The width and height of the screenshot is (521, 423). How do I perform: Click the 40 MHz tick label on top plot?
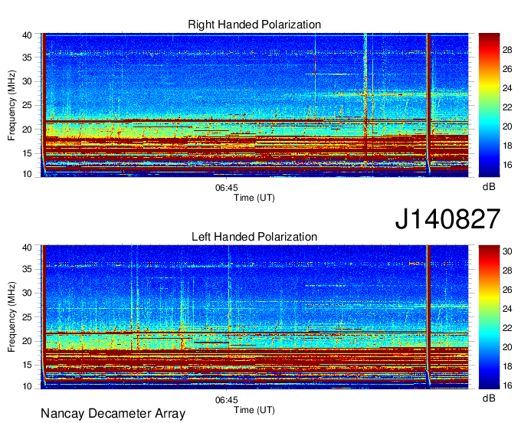[x=27, y=35]
